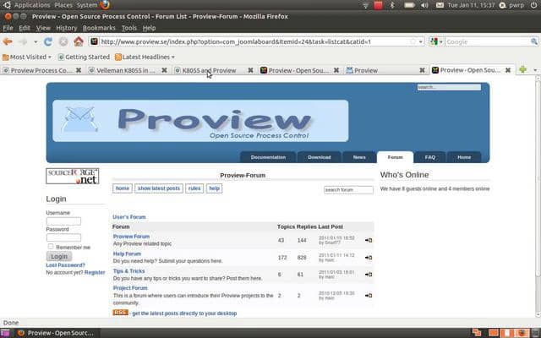The height and width of the screenshot is (338, 541).
Task: Click the forum home button
Action: (123, 188)
